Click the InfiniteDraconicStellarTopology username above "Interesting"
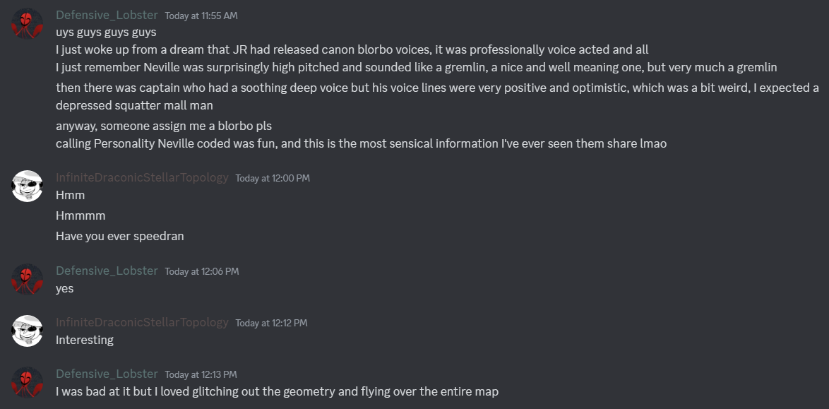This screenshot has height=409, width=829. (x=142, y=322)
